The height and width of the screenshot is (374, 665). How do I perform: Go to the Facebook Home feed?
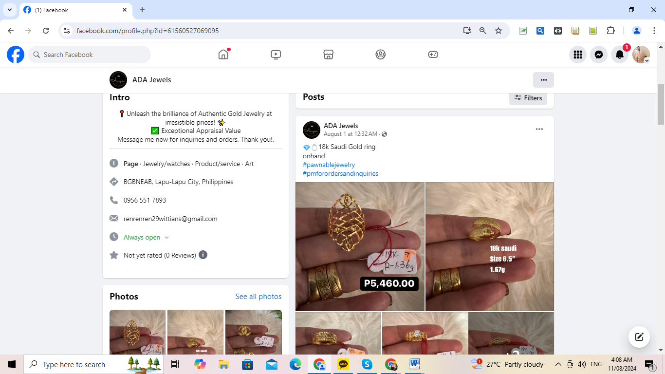(223, 55)
